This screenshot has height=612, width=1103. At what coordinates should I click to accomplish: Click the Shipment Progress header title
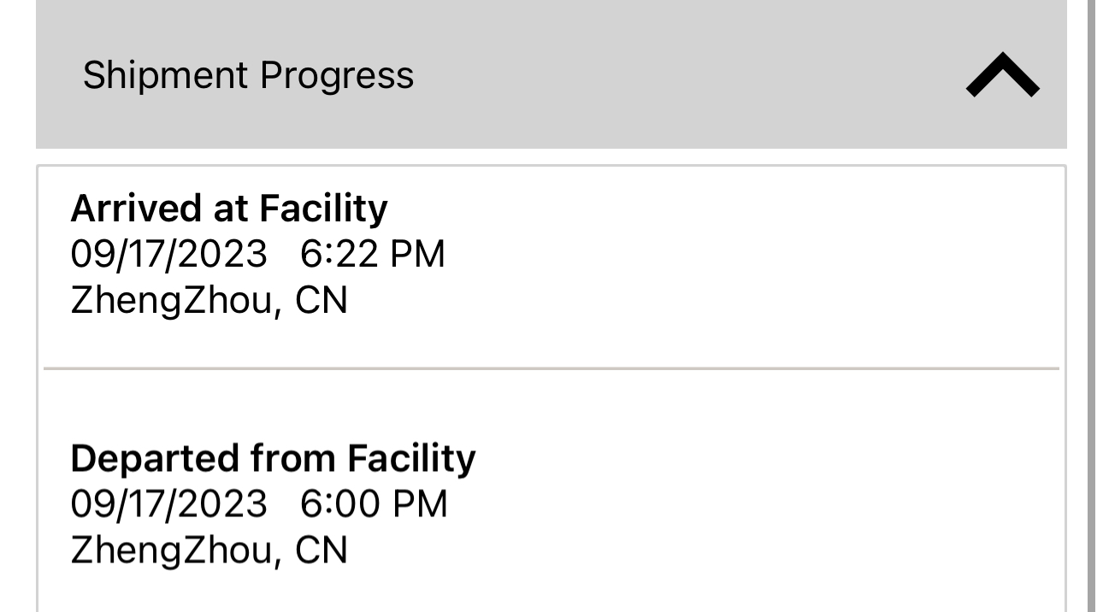(x=248, y=75)
